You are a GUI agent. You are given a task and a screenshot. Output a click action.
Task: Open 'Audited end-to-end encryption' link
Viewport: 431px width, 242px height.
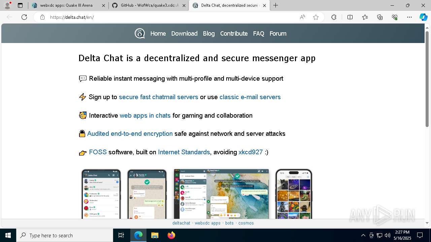pos(130,134)
